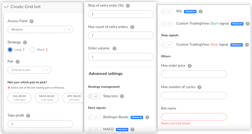The width and height of the screenshot is (252, 134).
Task: Click the Advanced settings heading
Action: (x=106, y=74)
